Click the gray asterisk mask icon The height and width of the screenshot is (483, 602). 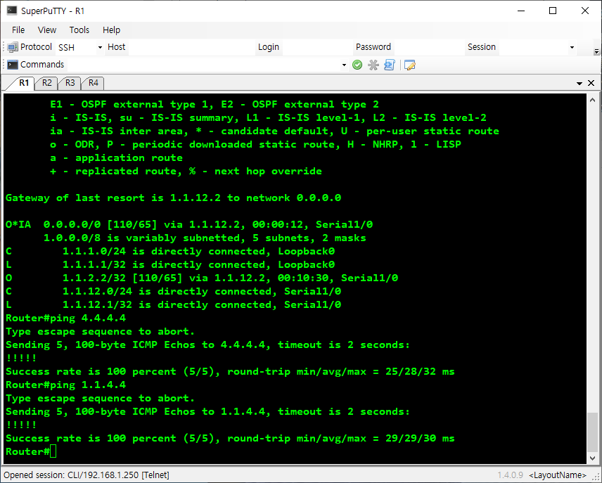373,65
